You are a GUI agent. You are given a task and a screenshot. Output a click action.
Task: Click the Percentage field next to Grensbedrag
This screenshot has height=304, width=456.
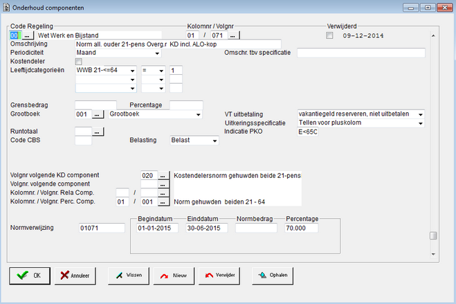[186, 105]
